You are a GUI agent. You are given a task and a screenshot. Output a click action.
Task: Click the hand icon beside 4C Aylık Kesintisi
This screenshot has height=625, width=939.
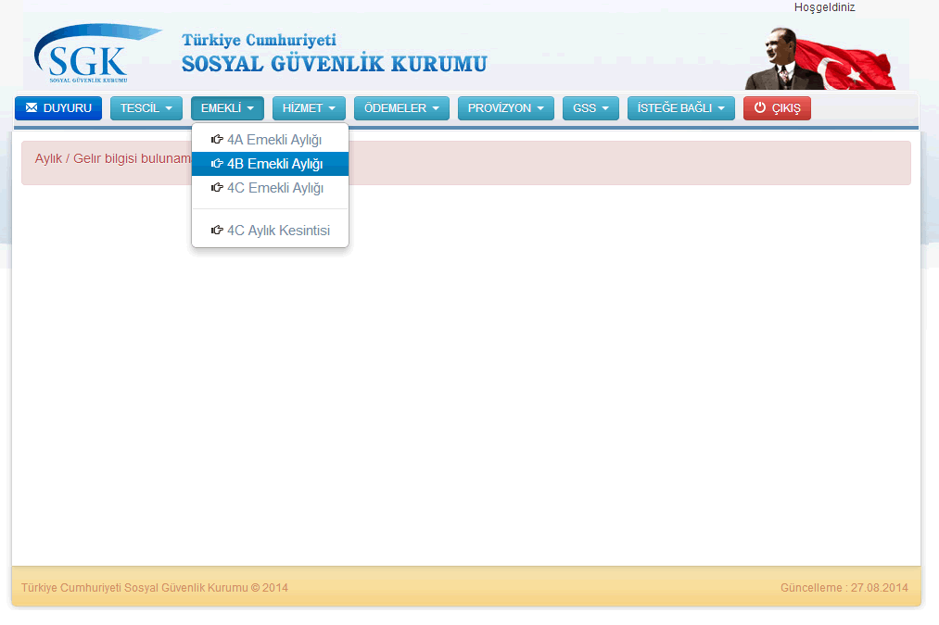pyautogui.click(x=217, y=231)
